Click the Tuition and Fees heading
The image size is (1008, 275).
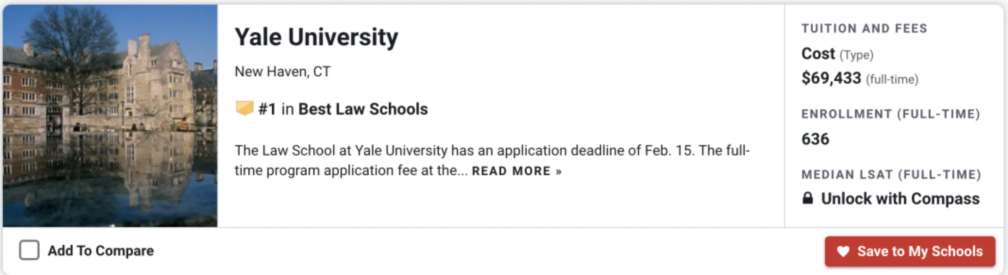point(864,28)
